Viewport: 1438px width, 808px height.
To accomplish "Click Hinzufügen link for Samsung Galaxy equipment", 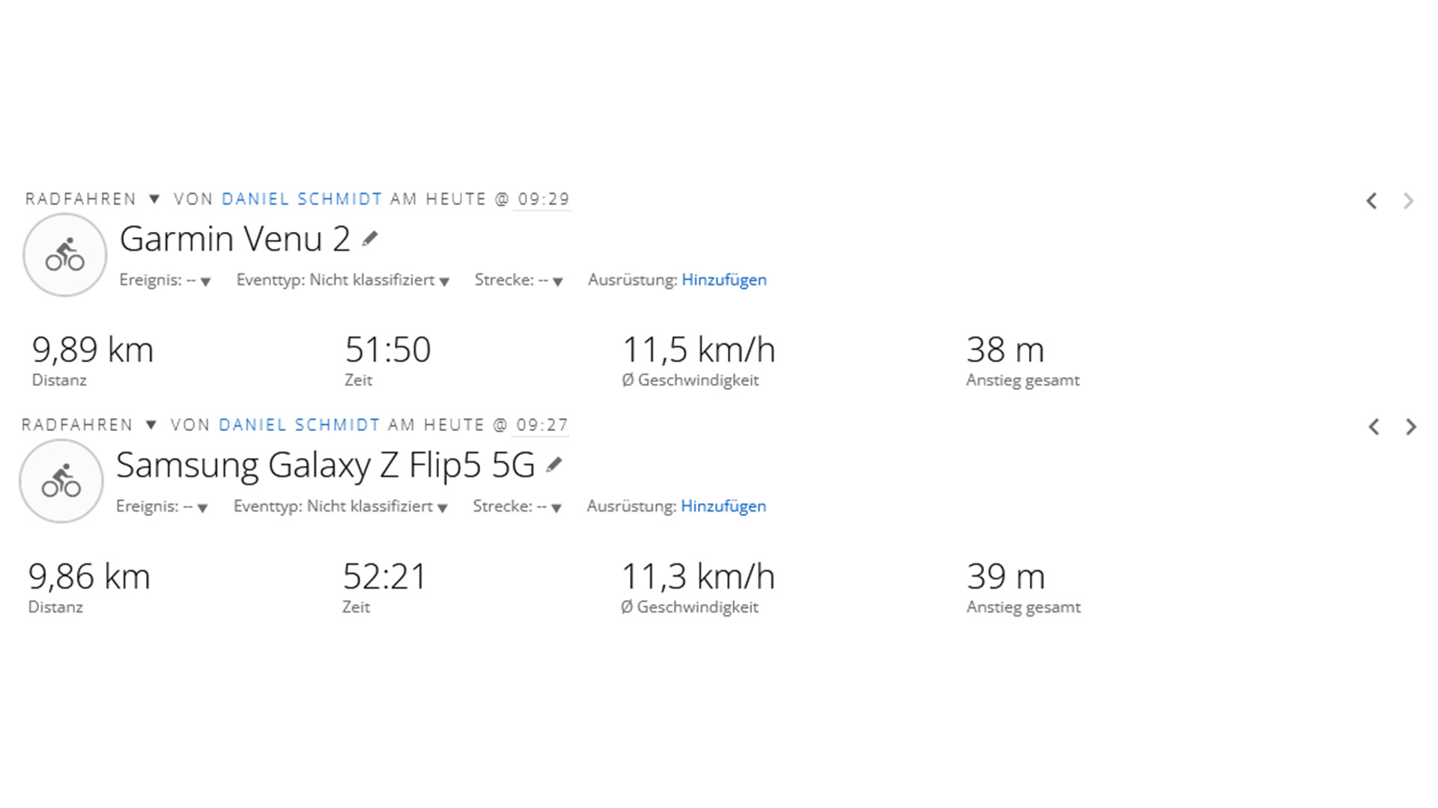I will 723,506.
